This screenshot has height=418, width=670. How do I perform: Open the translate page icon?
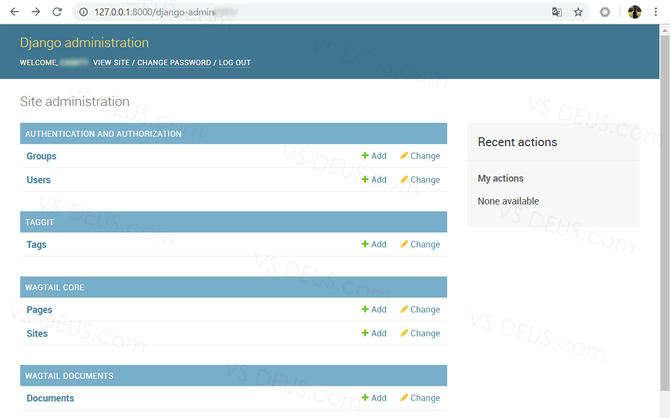pos(557,12)
